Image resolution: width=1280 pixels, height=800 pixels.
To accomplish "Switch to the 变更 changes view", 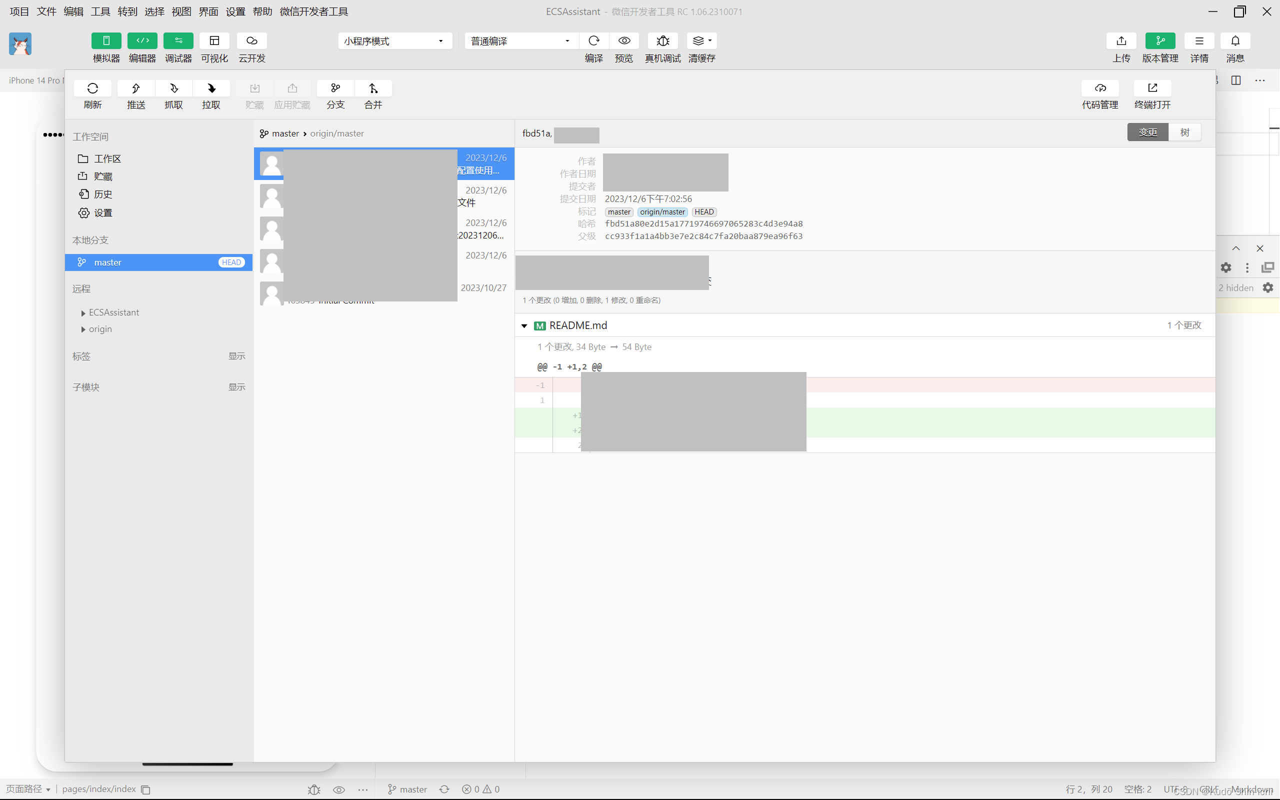I will point(1148,132).
